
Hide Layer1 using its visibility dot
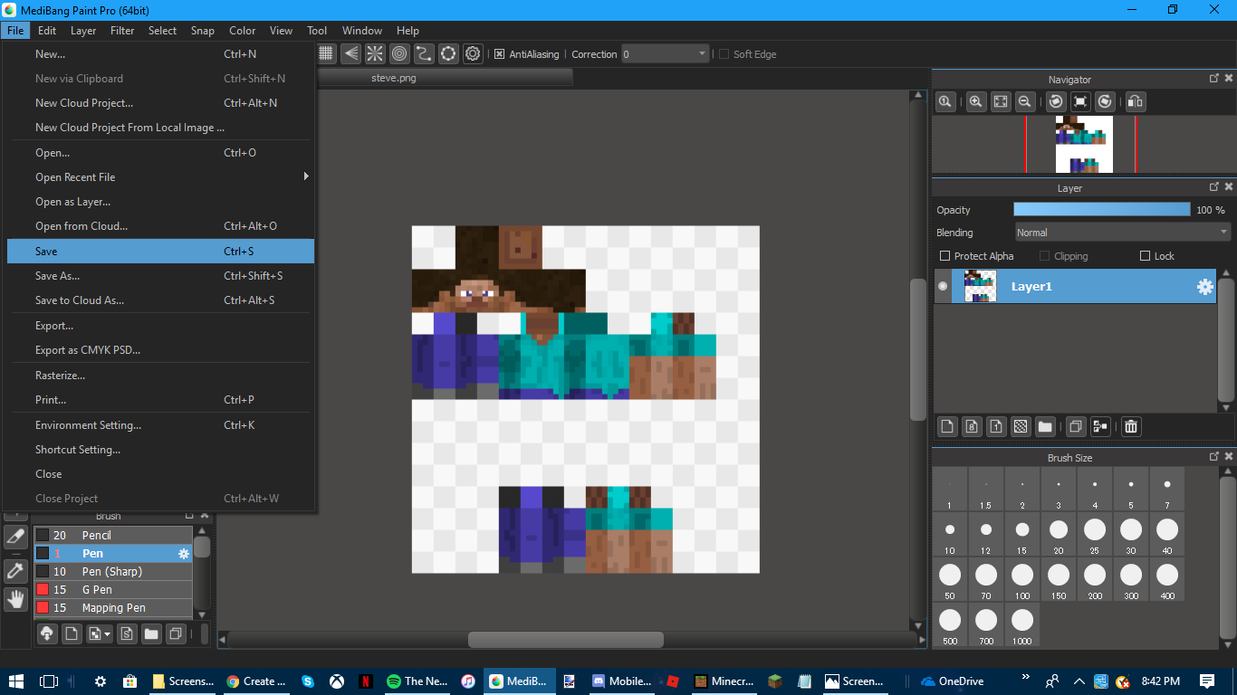[943, 286]
